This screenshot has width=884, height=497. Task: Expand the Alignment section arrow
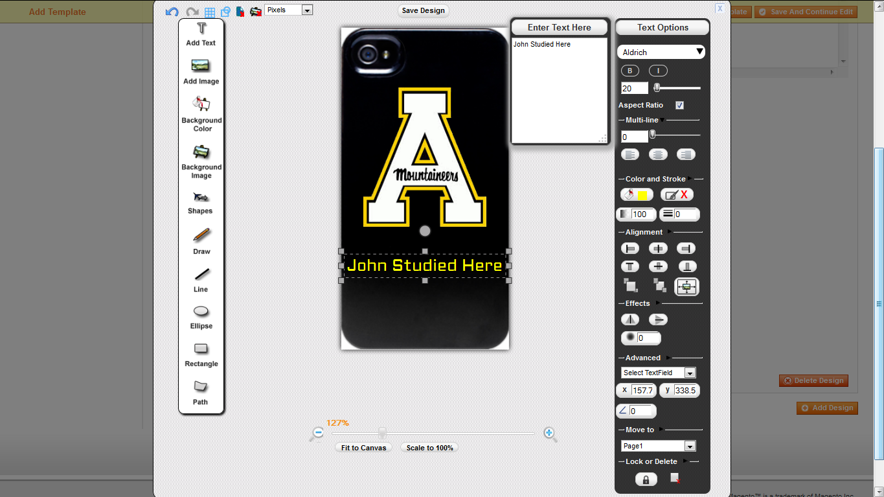tap(670, 232)
